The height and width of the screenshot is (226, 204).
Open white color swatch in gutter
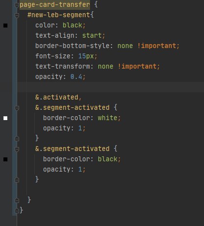[5, 118]
